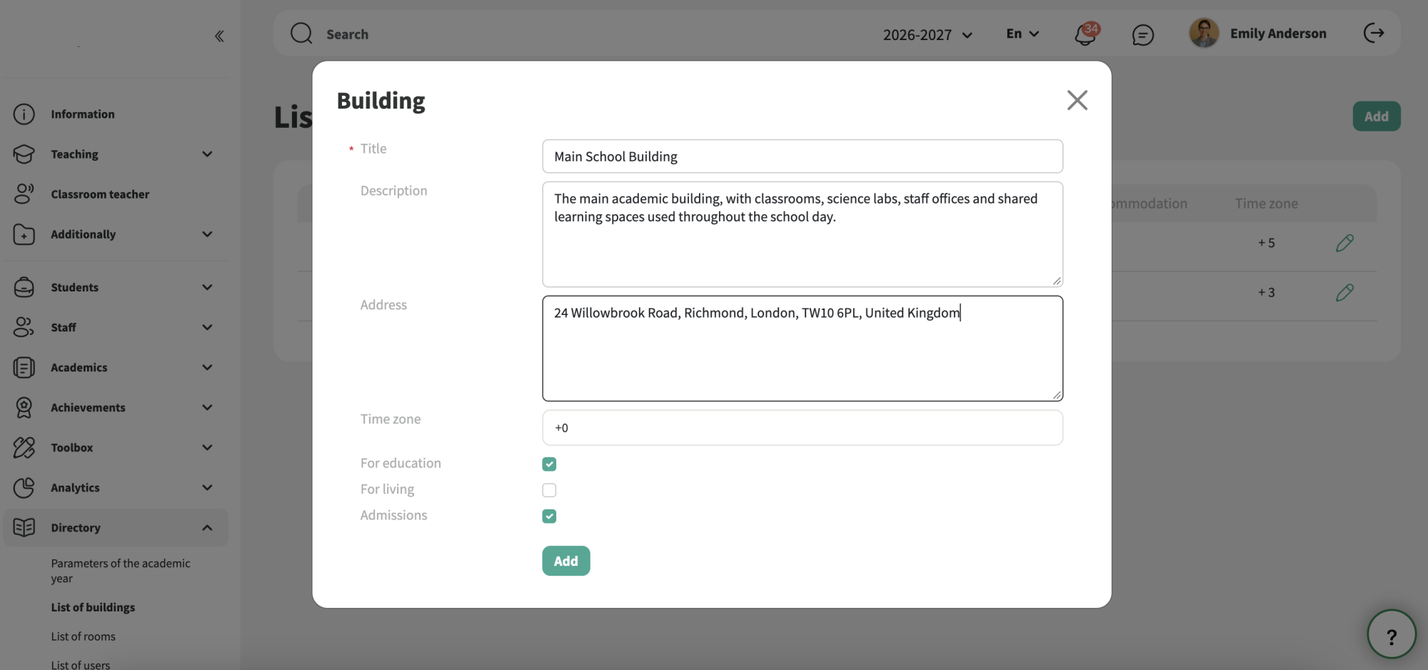The width and height of the screenshot is (1428, 670).
Task: Click the Academics sidebar icon
Action: pos(24,367)
